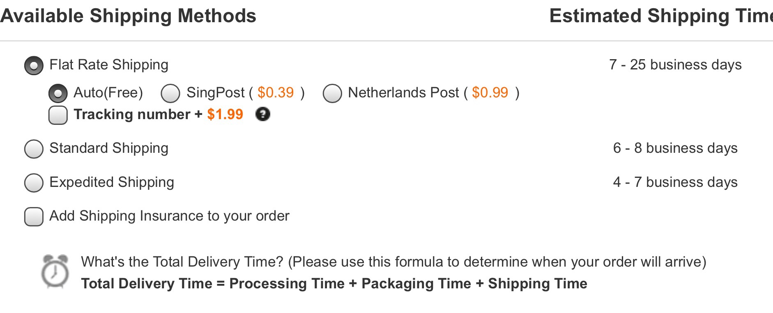The width and height of the screenshot is (773, 313).
Task: Click the 6 - 8 business days estimate
Action: pyautogui.click(x=675, y=148)
